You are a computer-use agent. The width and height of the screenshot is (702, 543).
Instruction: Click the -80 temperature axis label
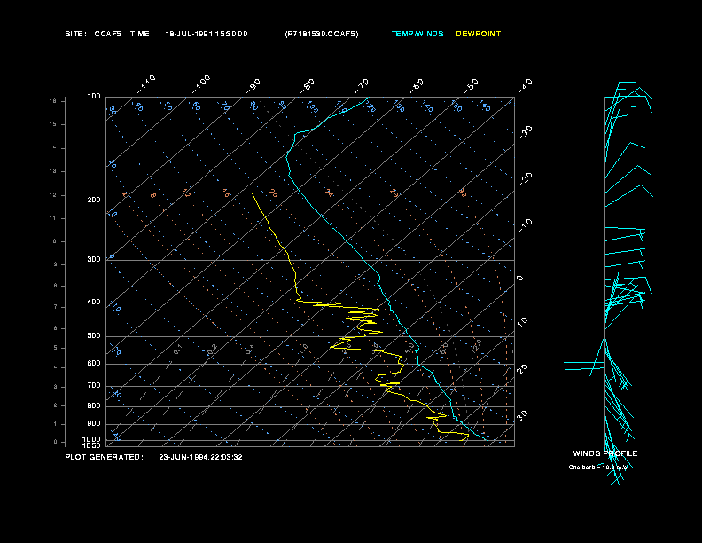click(307, 85)
